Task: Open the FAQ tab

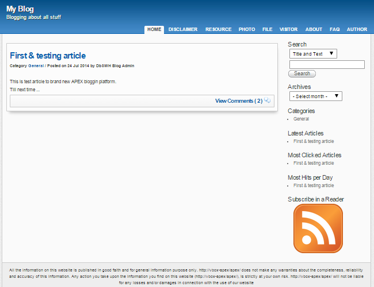Action: [335, 29]
